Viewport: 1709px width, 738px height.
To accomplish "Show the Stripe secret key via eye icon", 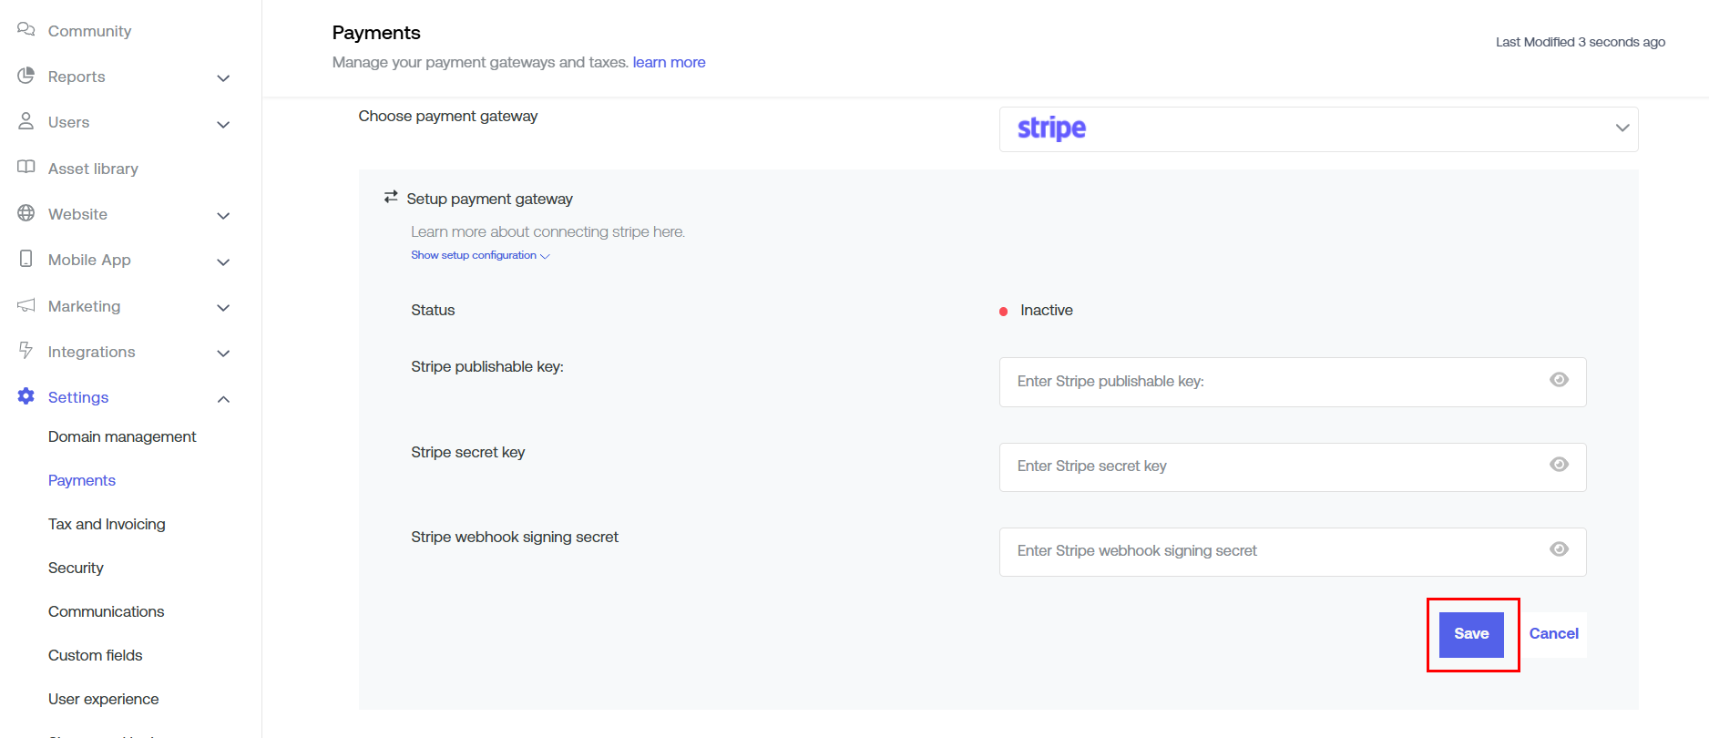I will tap(1559, 465).
